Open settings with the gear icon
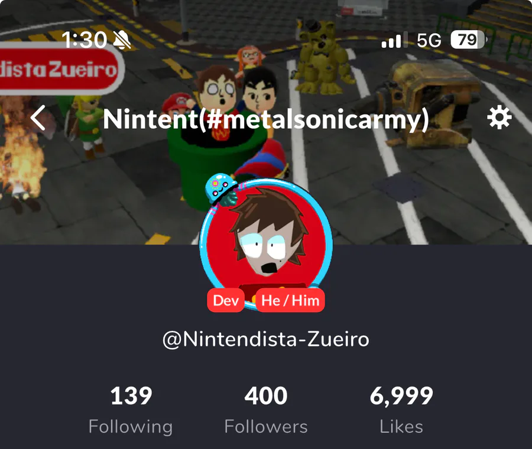 (499, 118)
